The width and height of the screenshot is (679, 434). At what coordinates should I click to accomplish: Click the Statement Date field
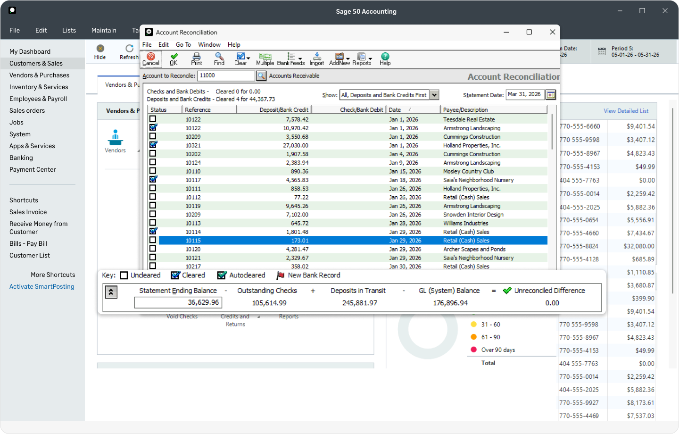click(525, 95)
